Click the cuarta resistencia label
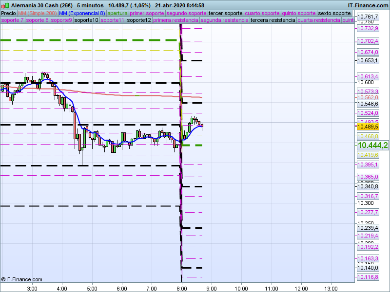 [319, 20]
